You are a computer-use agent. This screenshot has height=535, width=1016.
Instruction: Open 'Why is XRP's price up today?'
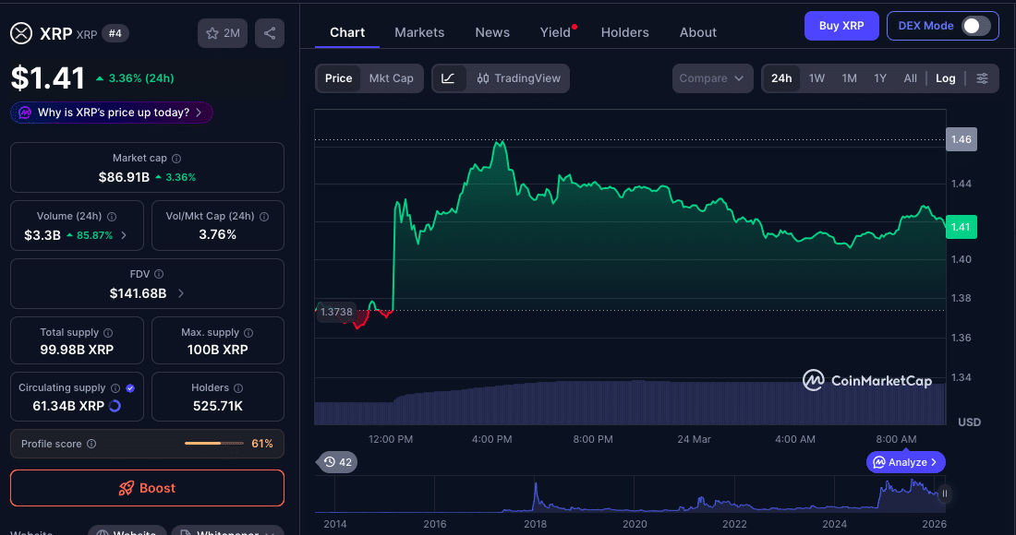[x=112, y=113]
